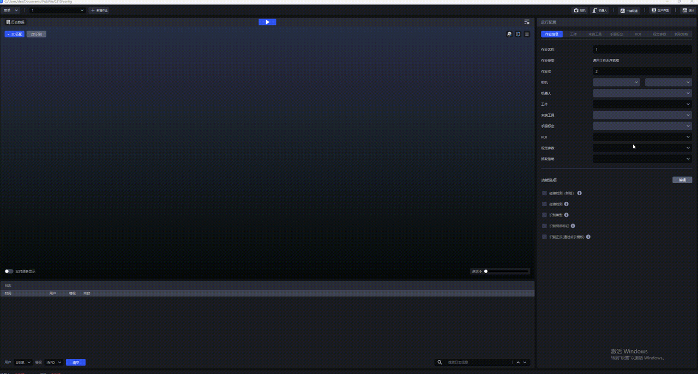This screenshot has height=374, width=698.
Task: Toggle the 实时调参显示 switch
Action: [x=9, y=271]
